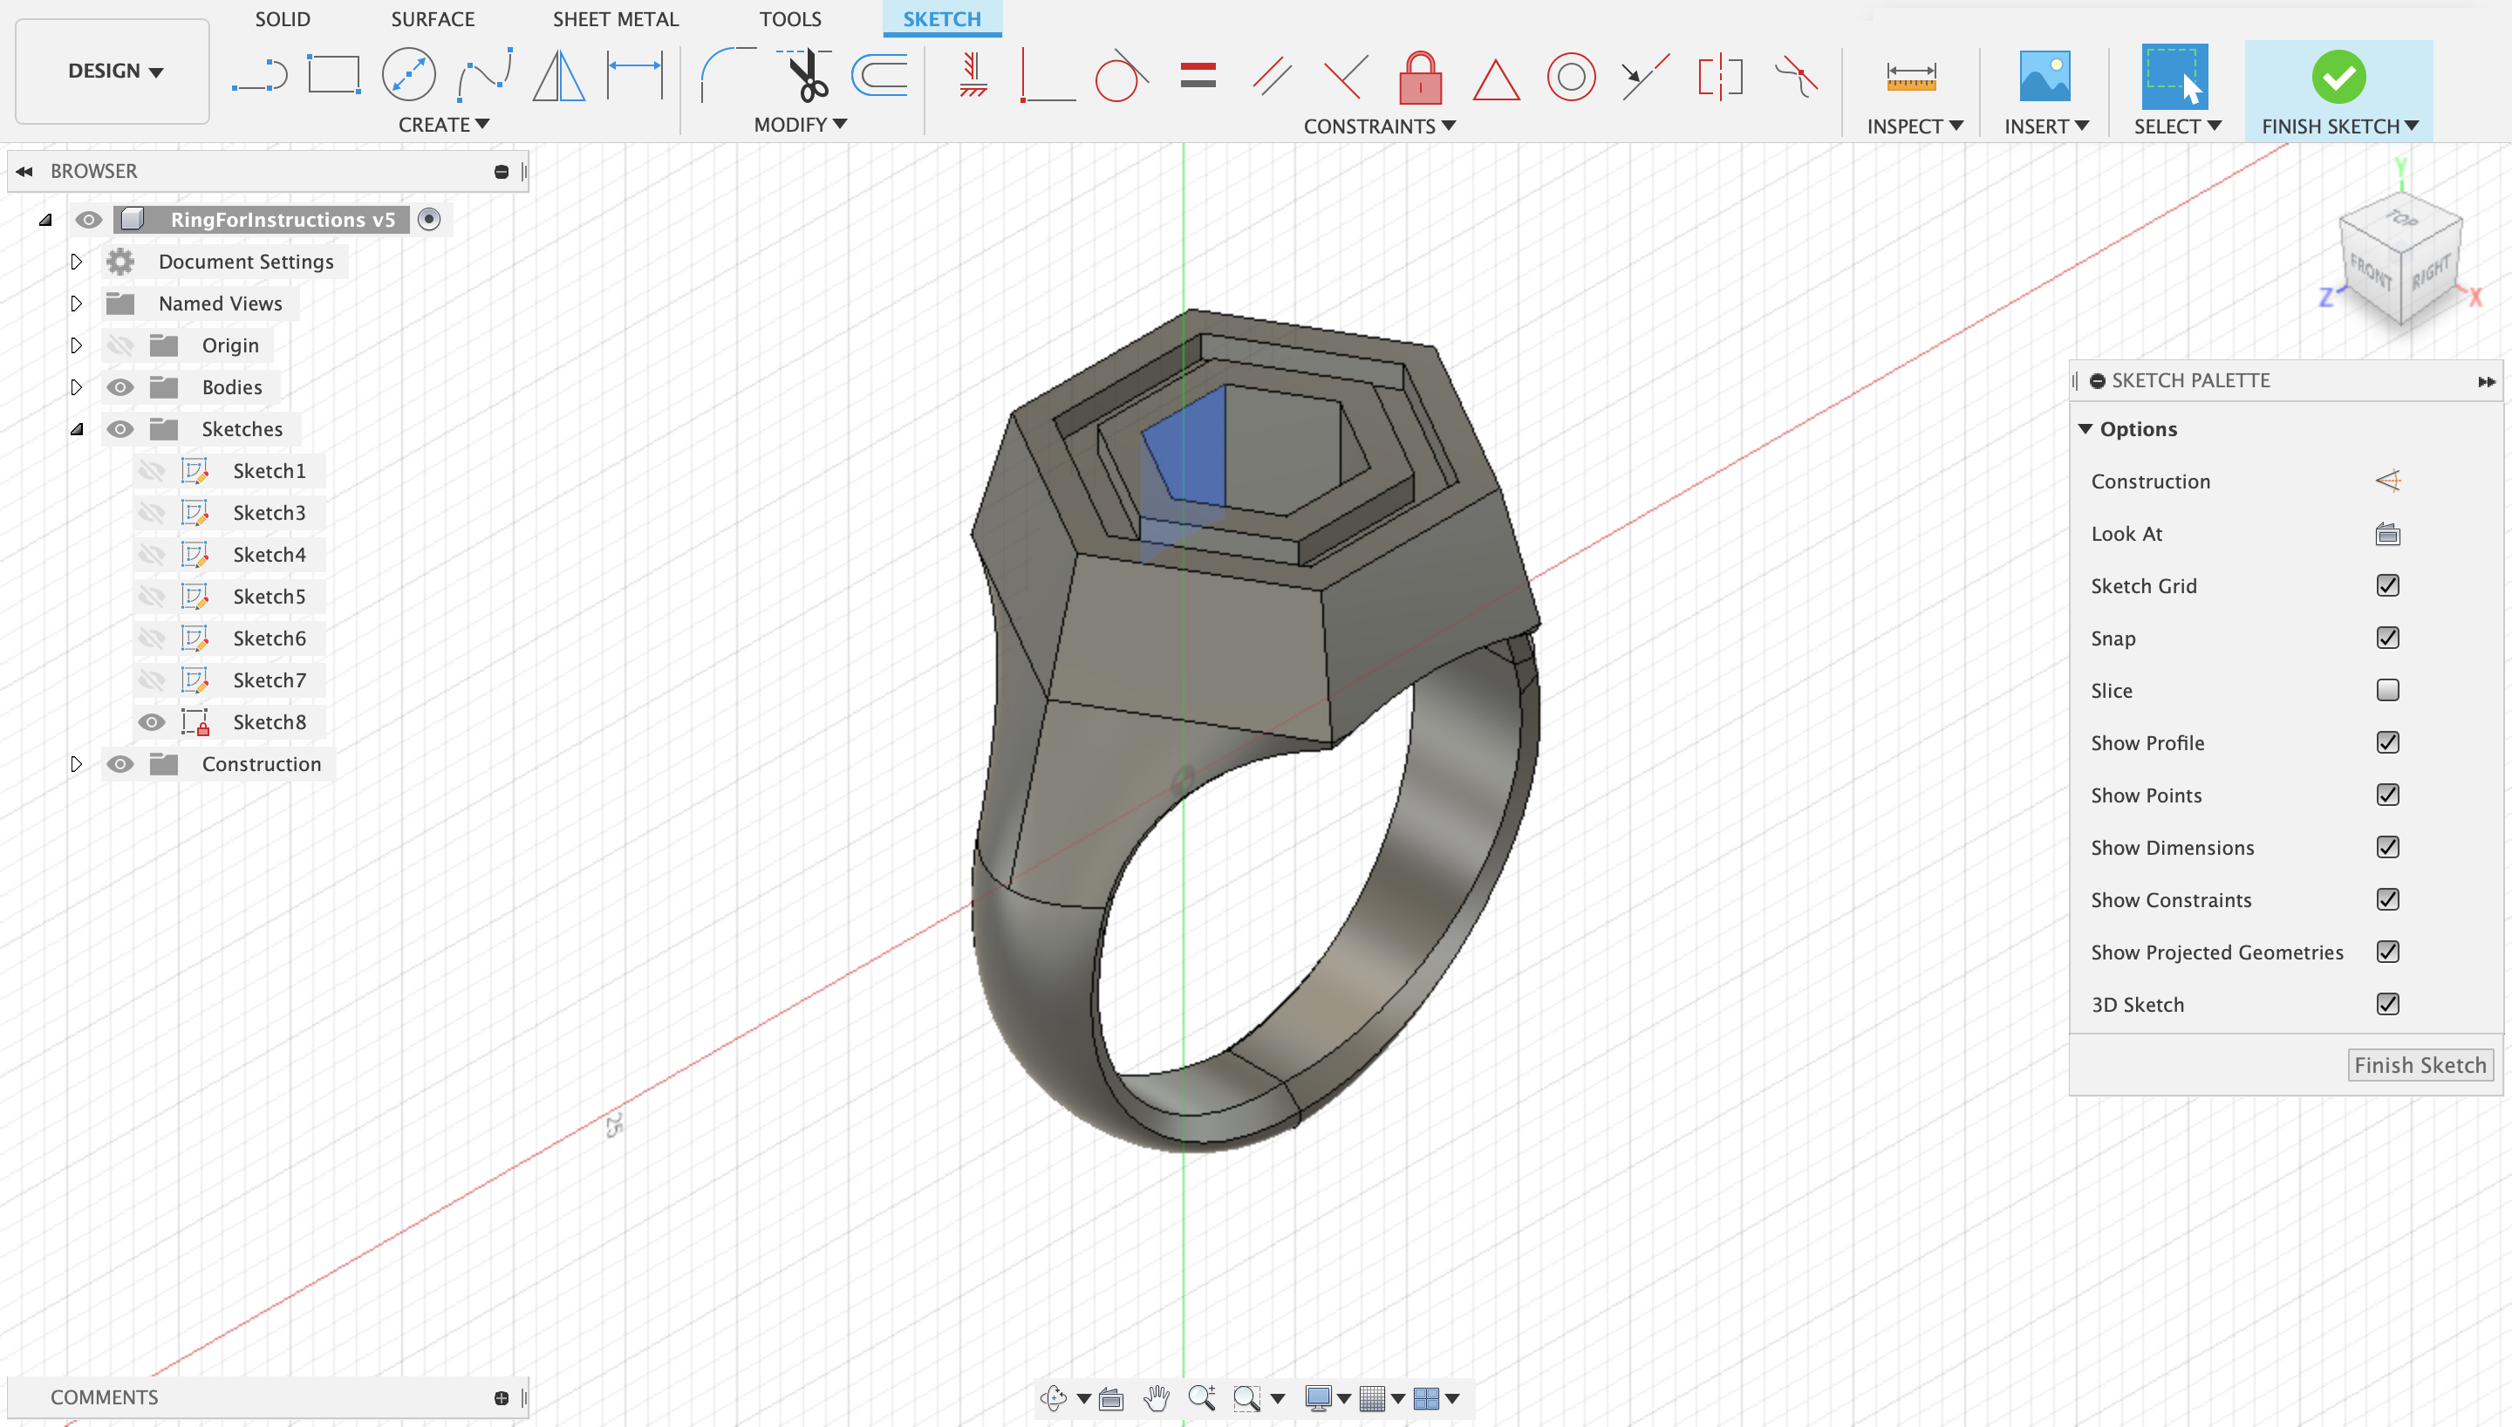Toggle Show Dimensions checkbox
Viewport: 2512px width, 1427px height.
click(x=2387, y=847)
